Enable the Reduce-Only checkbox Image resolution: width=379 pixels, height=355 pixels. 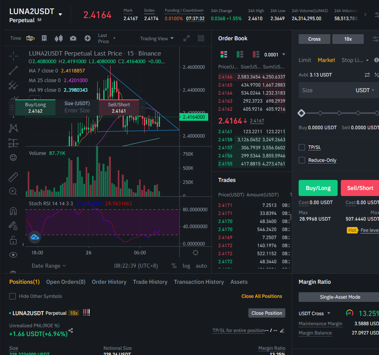click(x=302, y=160)
